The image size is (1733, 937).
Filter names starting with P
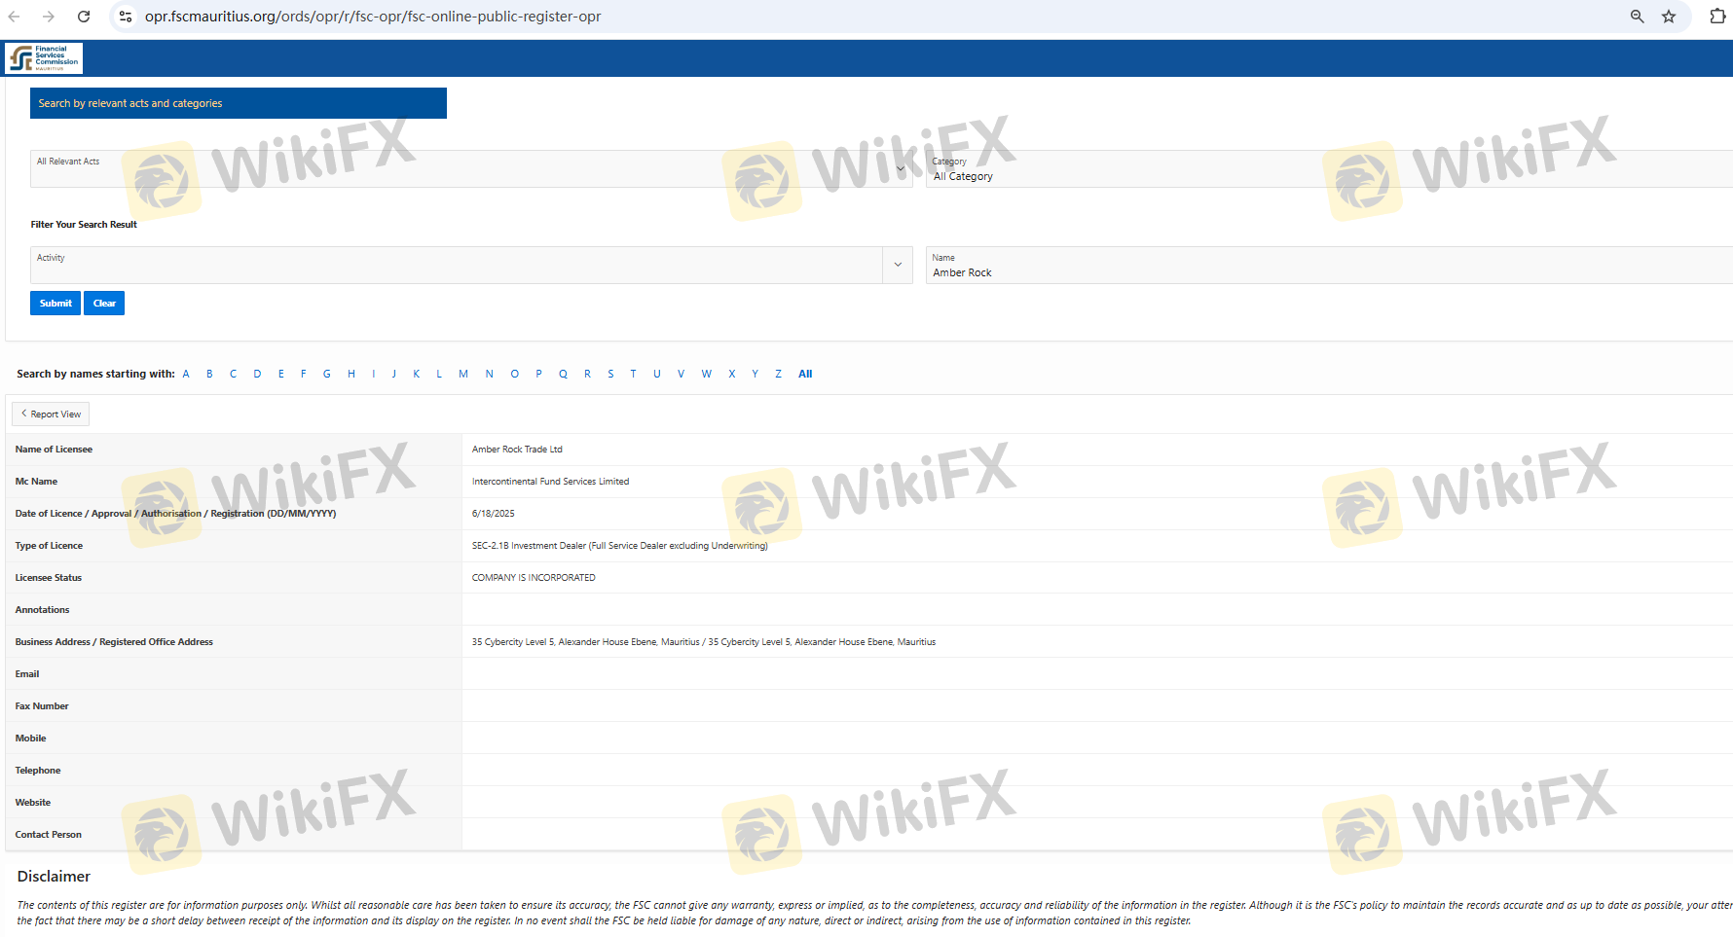[538, 374]
